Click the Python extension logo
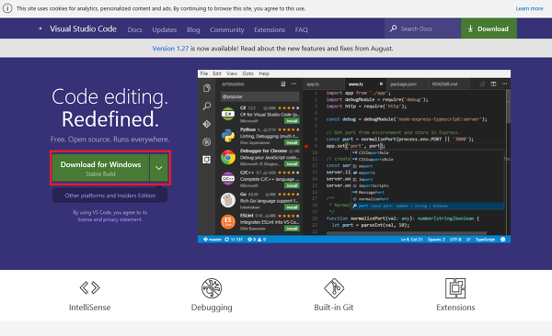552x336 pixels. click(x=228, y=136)
